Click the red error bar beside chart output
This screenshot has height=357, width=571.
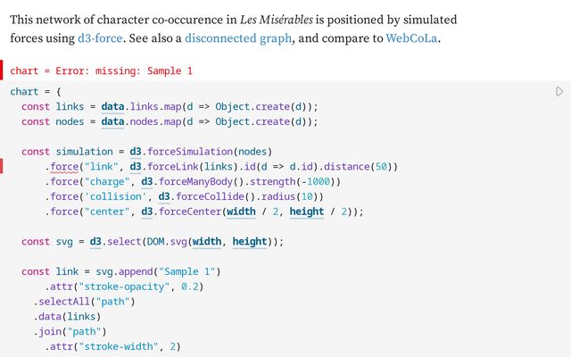click(2, 71)
